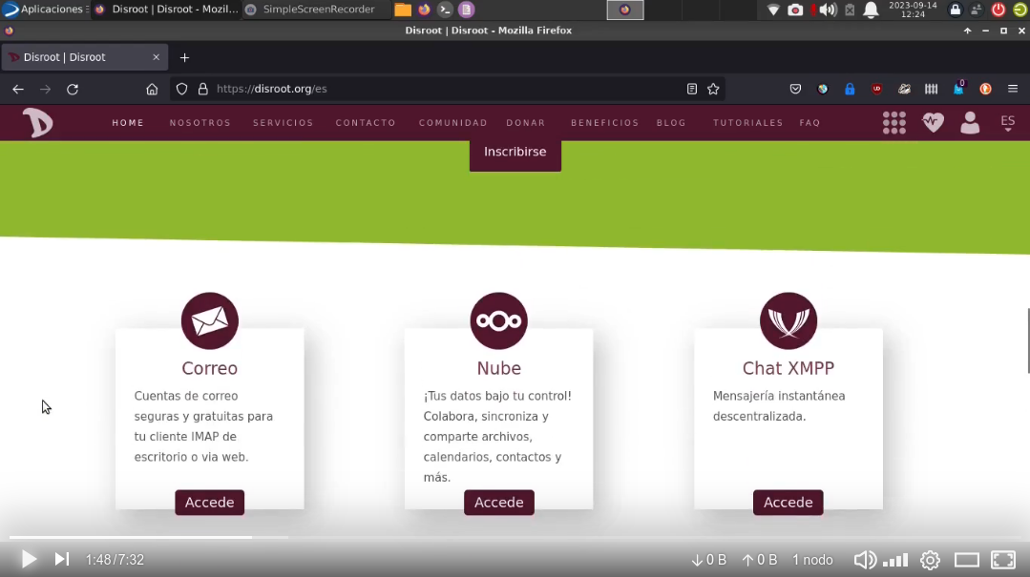Open the file manager folder icon in panel

pos(403,10)
